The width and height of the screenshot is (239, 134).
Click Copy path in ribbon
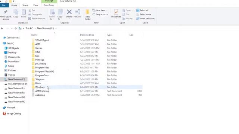coord(35,15)
